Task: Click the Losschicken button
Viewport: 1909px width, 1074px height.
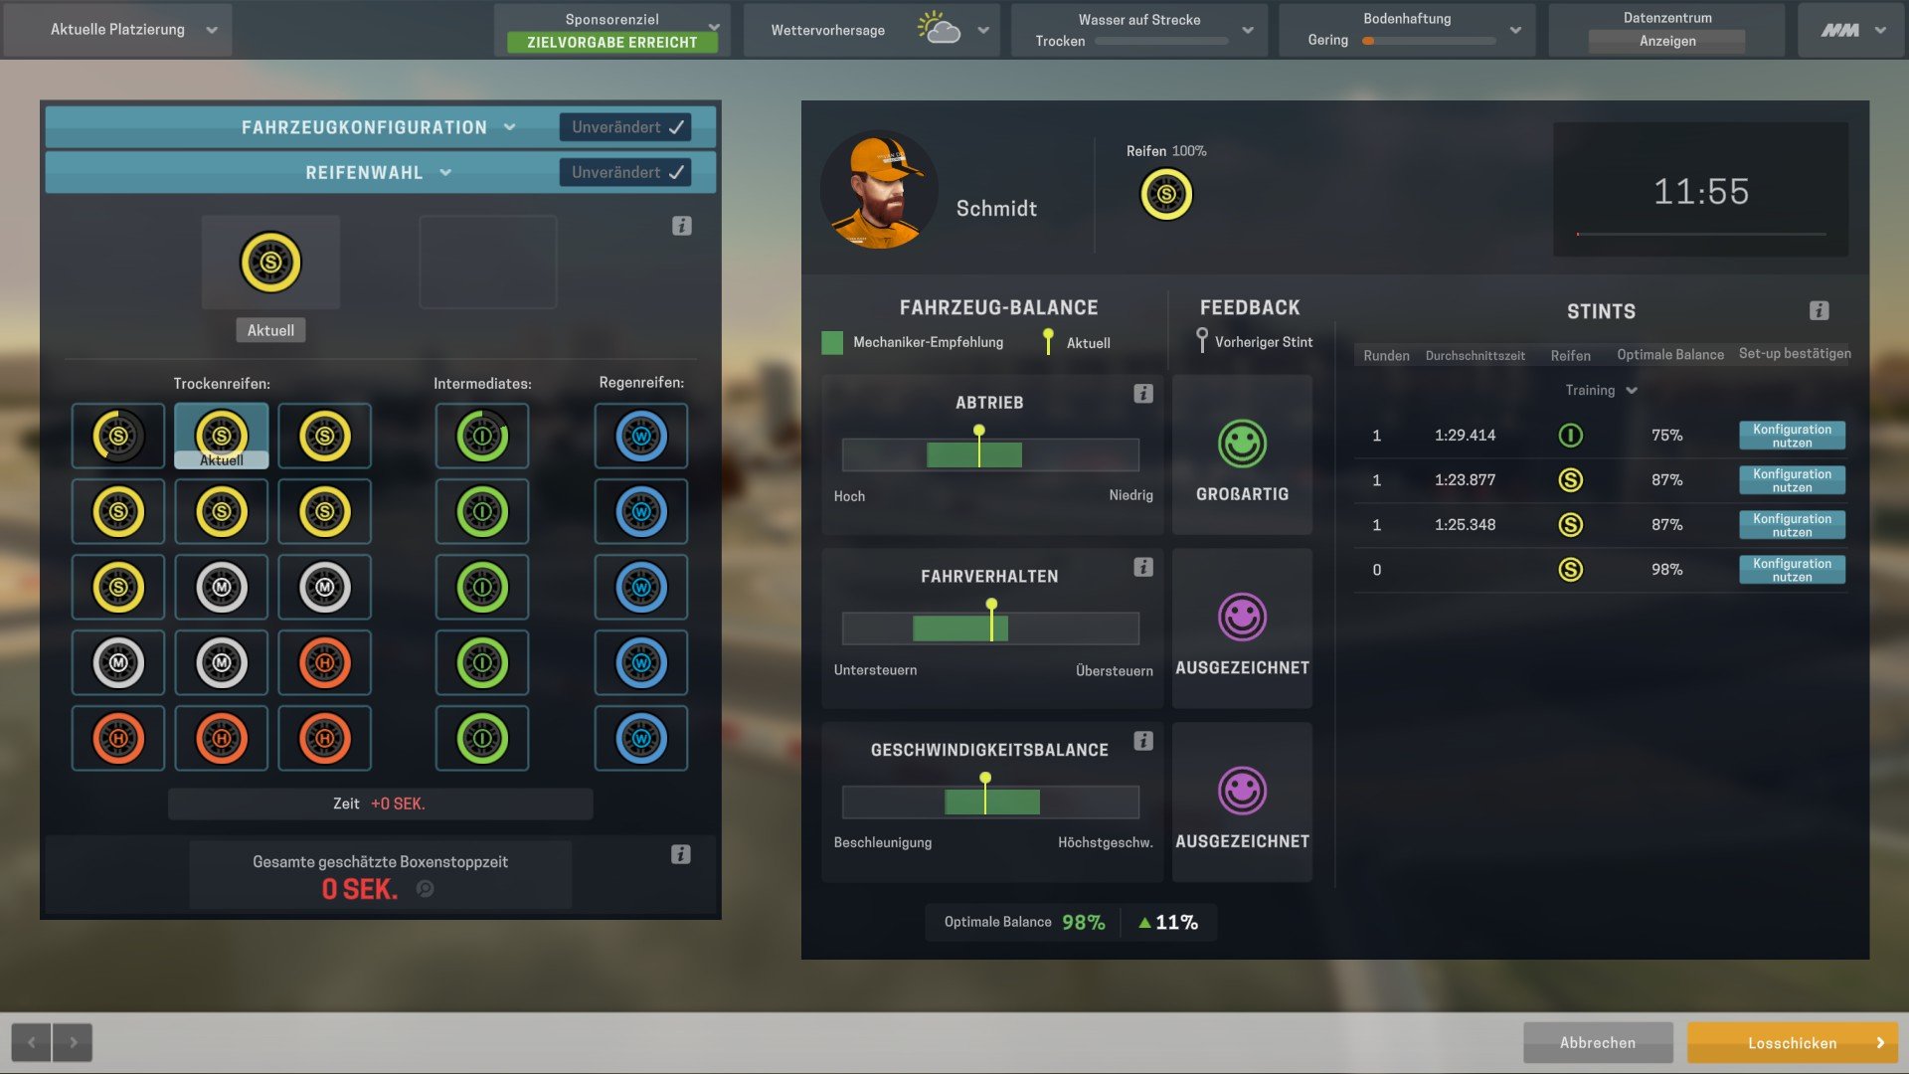Action: tap(1792, 1043)
